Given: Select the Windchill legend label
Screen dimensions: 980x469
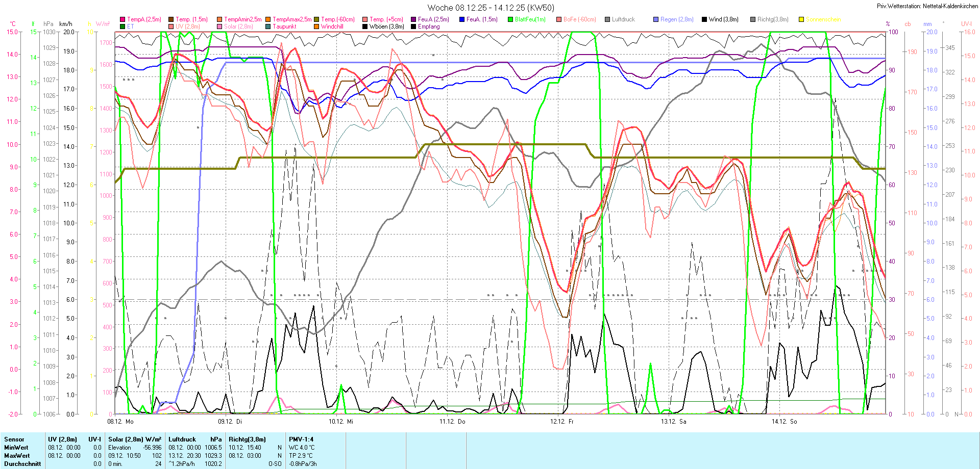Looking at the screenshot, I should [x=332, y=27].
